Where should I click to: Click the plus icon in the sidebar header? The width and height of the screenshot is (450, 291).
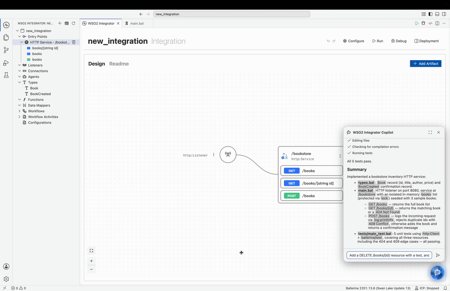click(60, 23)
